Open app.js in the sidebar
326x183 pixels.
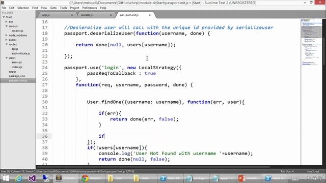tap(12, 71)
